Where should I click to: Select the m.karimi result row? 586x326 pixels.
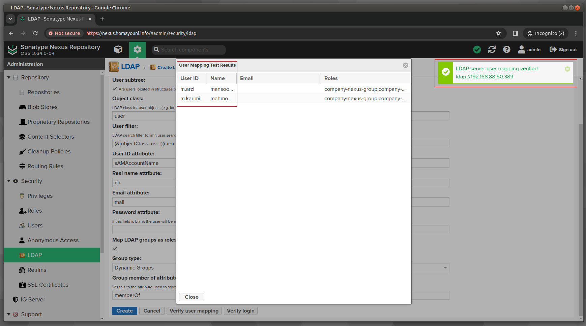[293, 99]
